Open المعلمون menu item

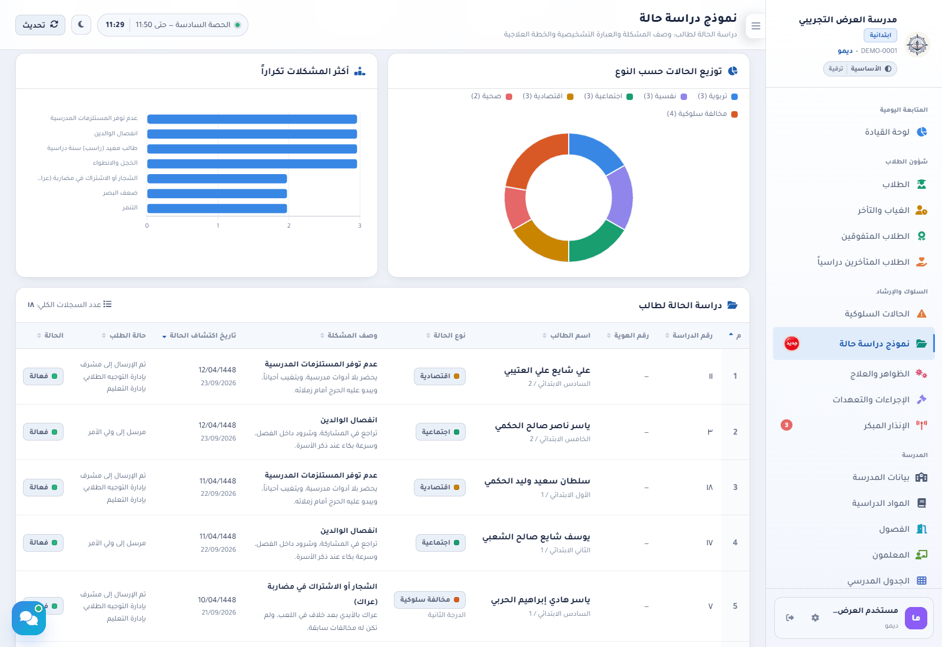(x=854, y=555)
